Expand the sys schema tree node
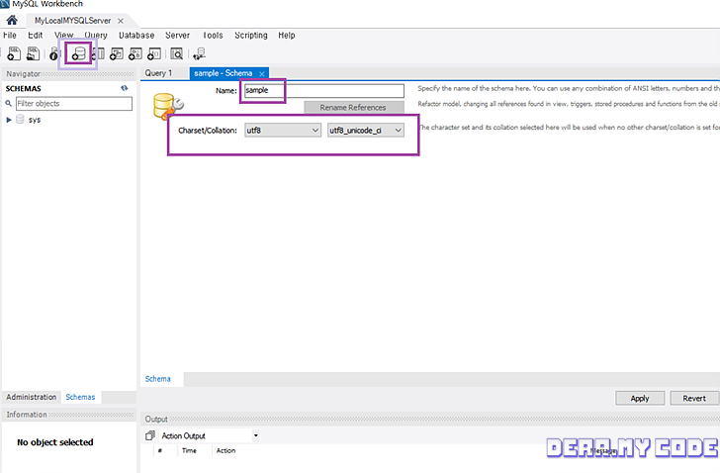The width and height of the screenshot is (720, 473). point(9,120)
